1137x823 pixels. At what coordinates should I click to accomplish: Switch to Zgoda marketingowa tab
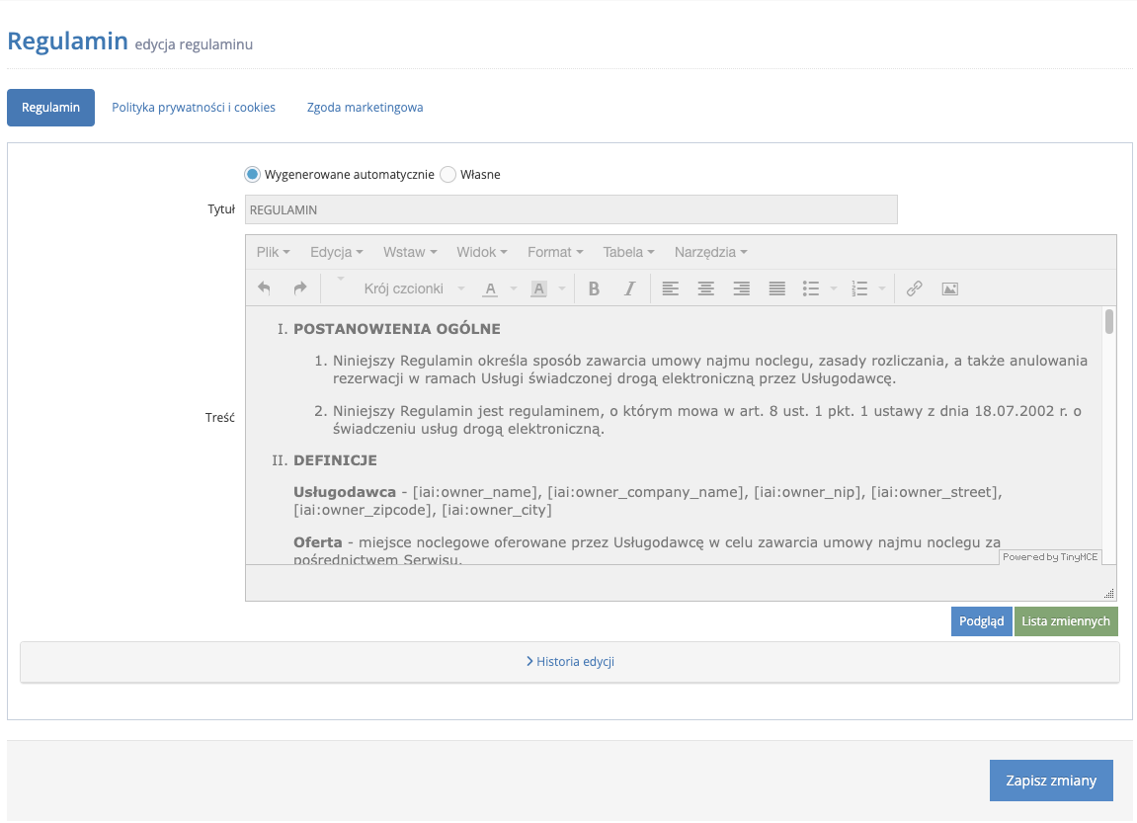365,108
